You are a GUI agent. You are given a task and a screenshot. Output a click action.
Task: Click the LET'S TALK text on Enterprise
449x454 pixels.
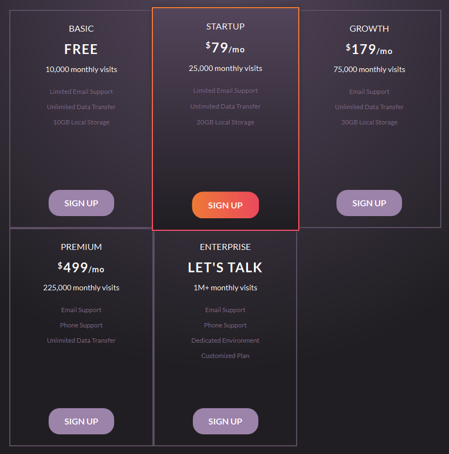coord(225,267)
